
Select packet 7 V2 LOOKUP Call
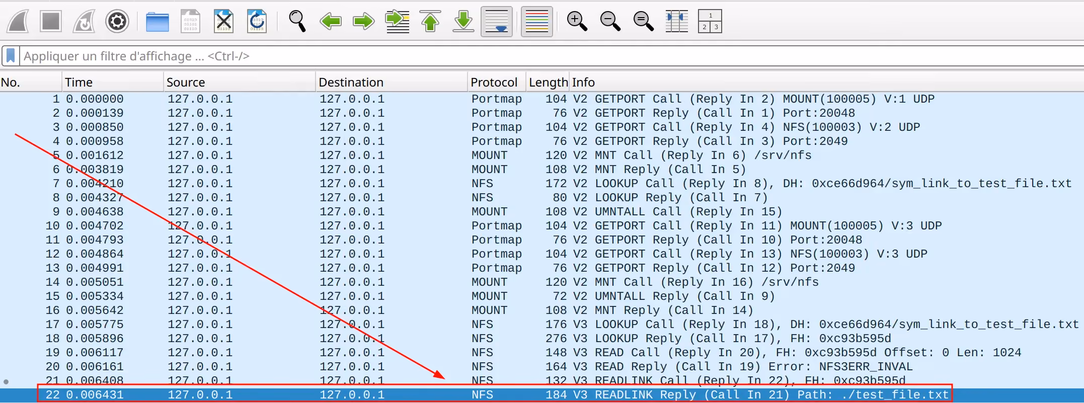coord(542,184)
